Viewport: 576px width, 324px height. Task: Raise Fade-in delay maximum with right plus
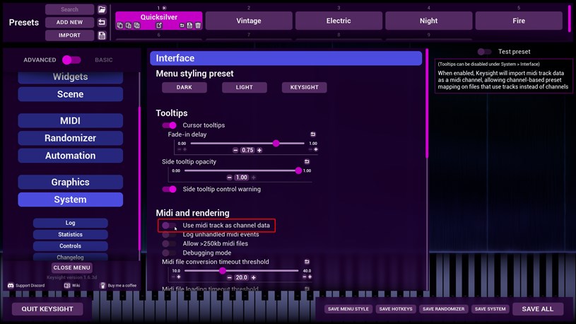coord(316,149)
